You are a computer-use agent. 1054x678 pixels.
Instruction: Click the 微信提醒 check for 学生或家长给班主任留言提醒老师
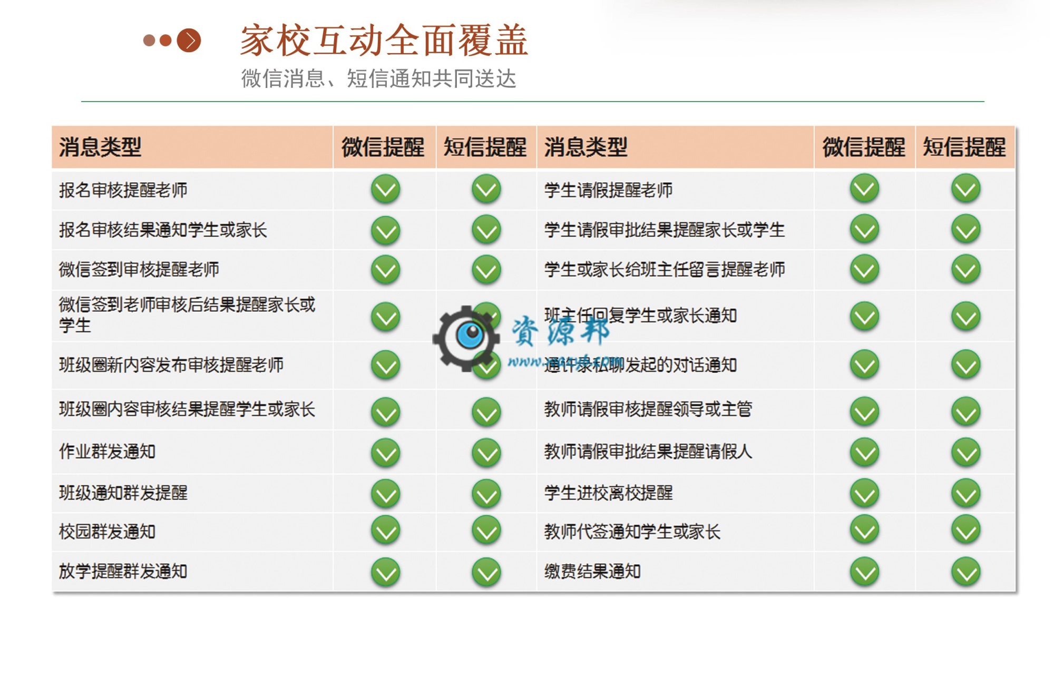[865, 269]
